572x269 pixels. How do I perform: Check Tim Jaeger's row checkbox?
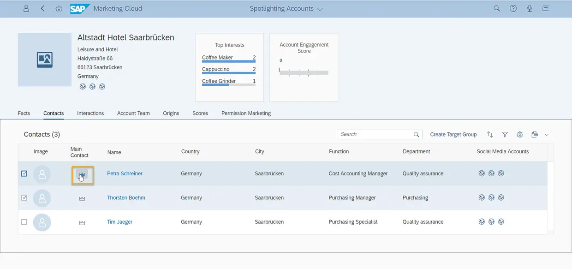click(x=24, y=222)
